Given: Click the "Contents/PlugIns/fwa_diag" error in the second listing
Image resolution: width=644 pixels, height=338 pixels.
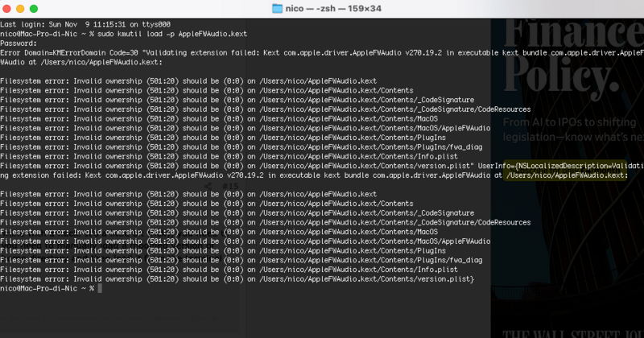Looking at the screenshot, I should click(x=242, y=261).
